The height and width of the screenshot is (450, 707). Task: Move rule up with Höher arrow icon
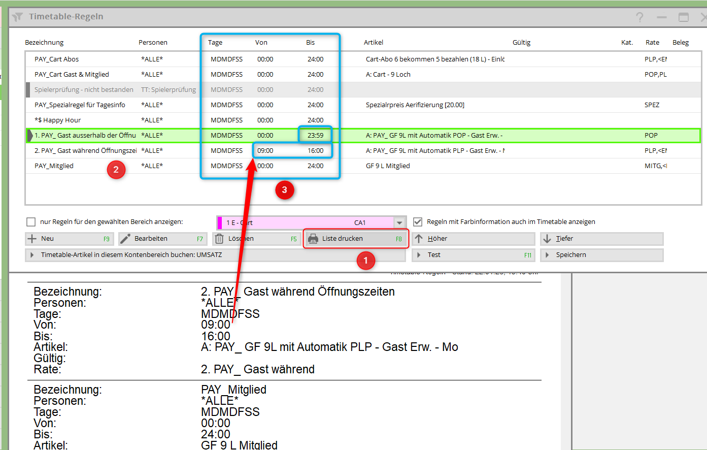(x=419, y=239)
